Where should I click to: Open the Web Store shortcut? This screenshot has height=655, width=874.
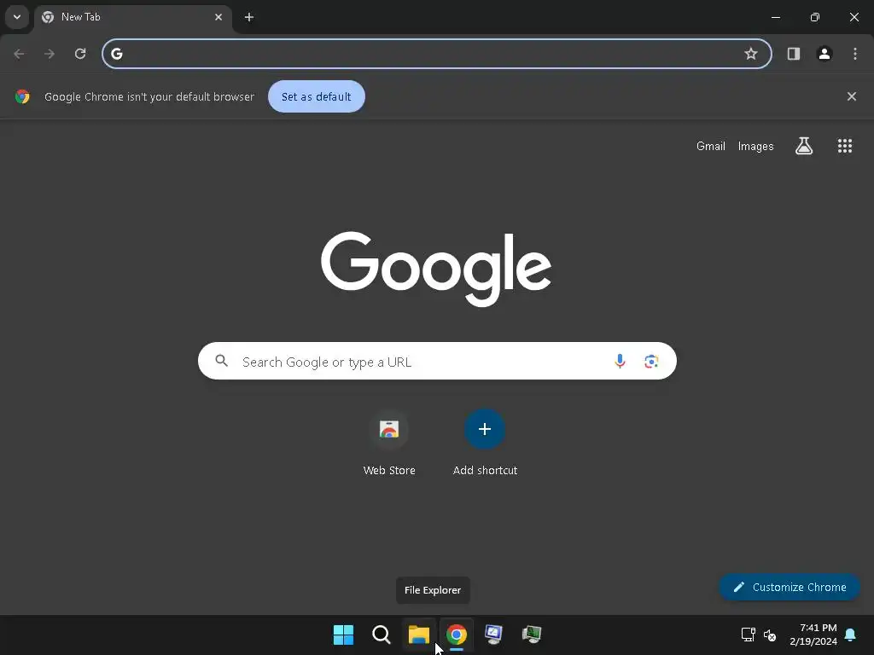(389, 443)
